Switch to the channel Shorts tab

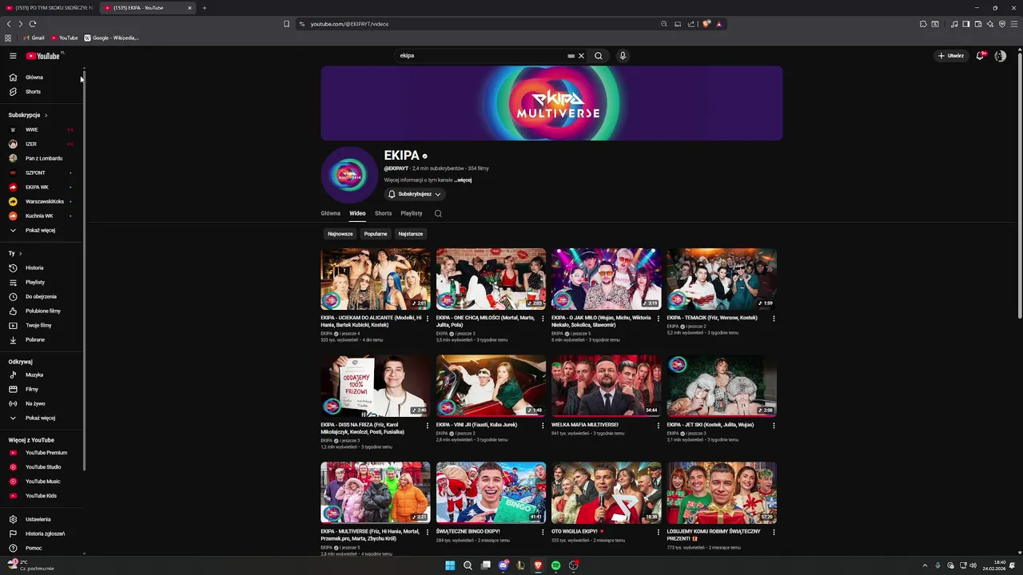(x=384, y=213)
